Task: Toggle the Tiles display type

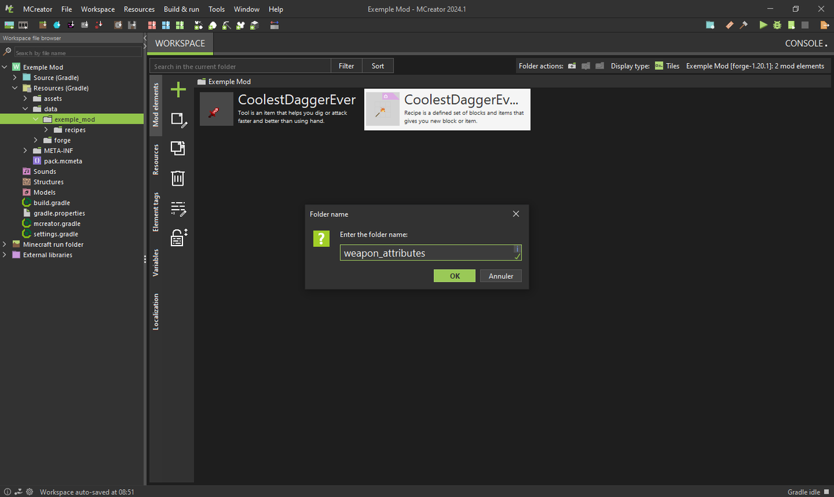Action: coord(667,66)
